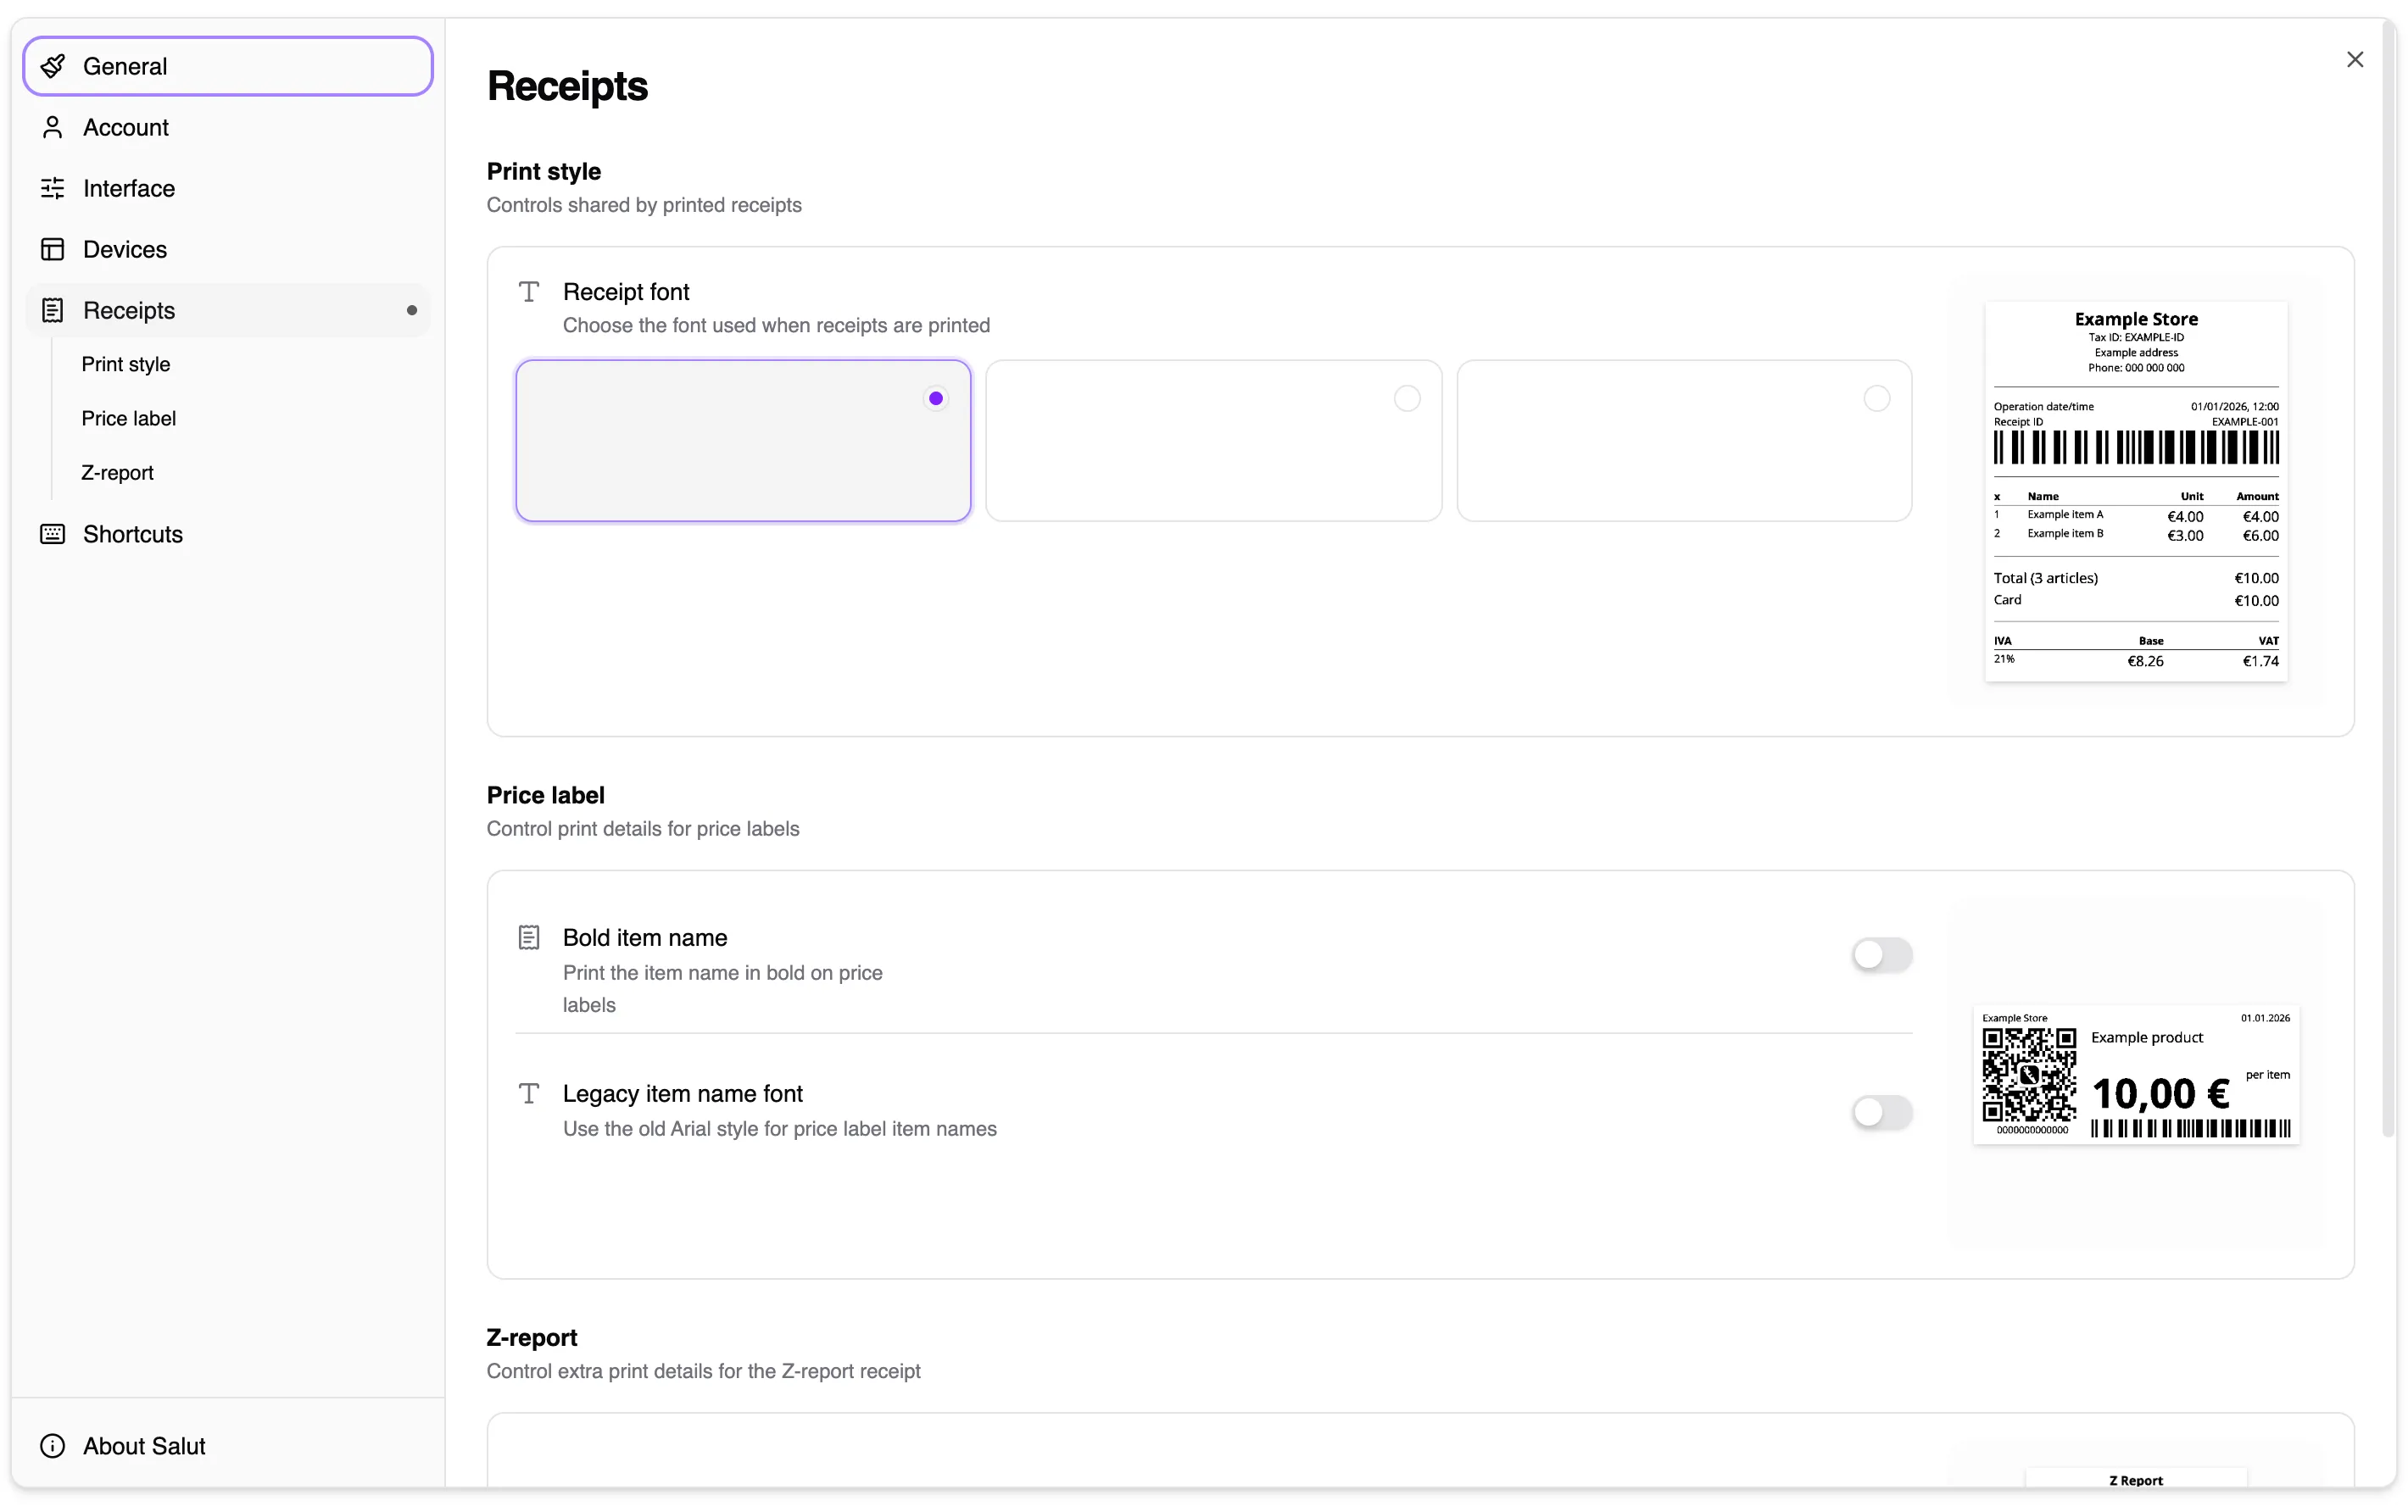Click the Receipt font type icon
This screenshot has height=1512, width=2408.
tap(529, 292)
